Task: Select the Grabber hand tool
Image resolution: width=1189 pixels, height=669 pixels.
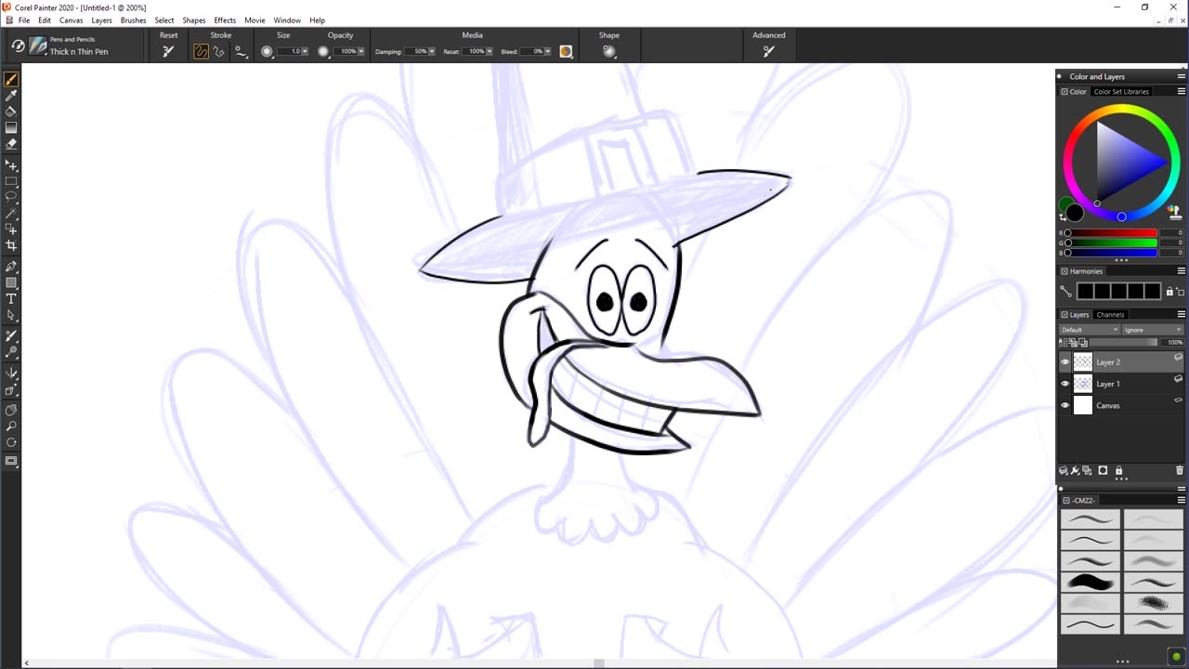Action: [x=11, y=410]
